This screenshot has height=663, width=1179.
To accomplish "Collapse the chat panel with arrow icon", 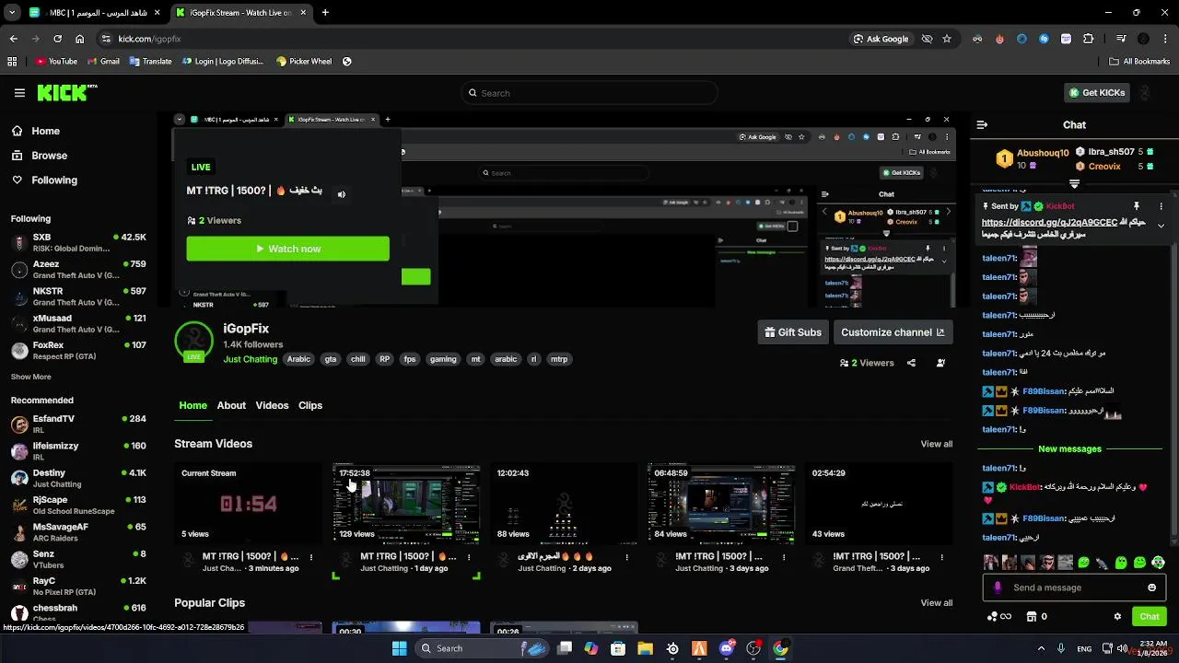I will pos(982,124).
